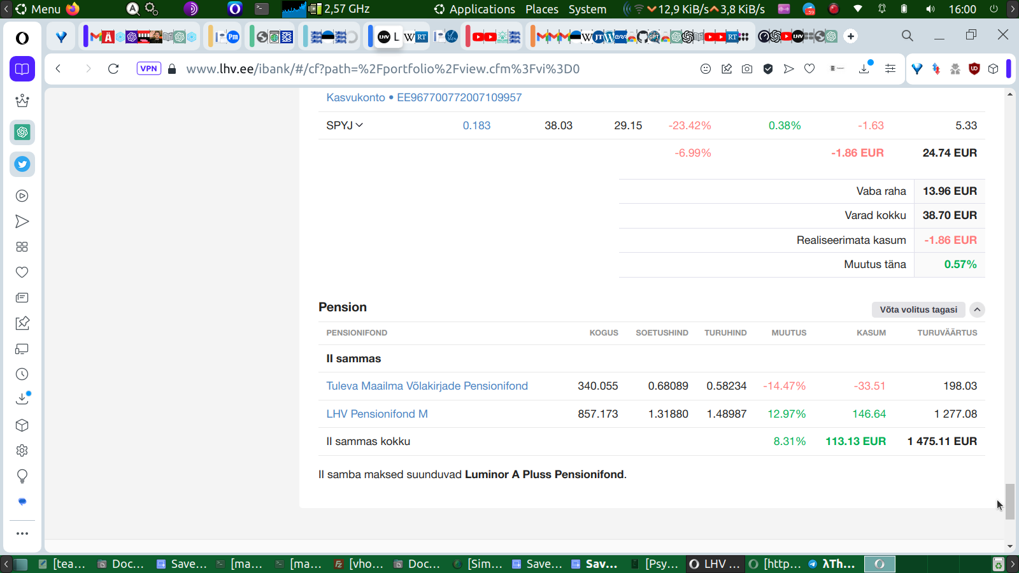Click the Pension section heading
This screenshot has width=1019, height=573.
tap(343, 307)
